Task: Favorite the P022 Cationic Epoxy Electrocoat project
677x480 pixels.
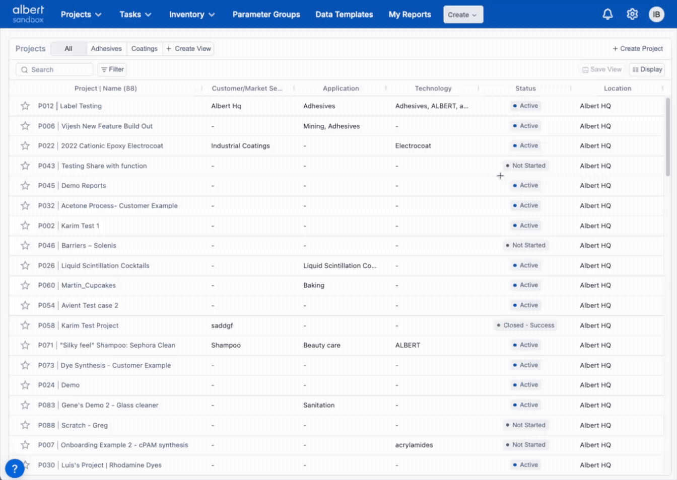Action: [x=25, y=146]
